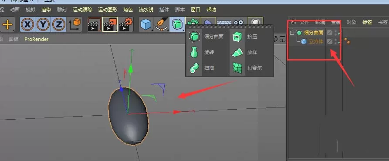Toggle the green checkmark of 立方体

coord(339,42)
